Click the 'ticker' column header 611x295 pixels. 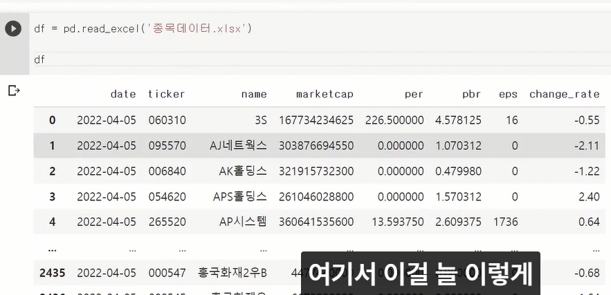click(167, 94)
